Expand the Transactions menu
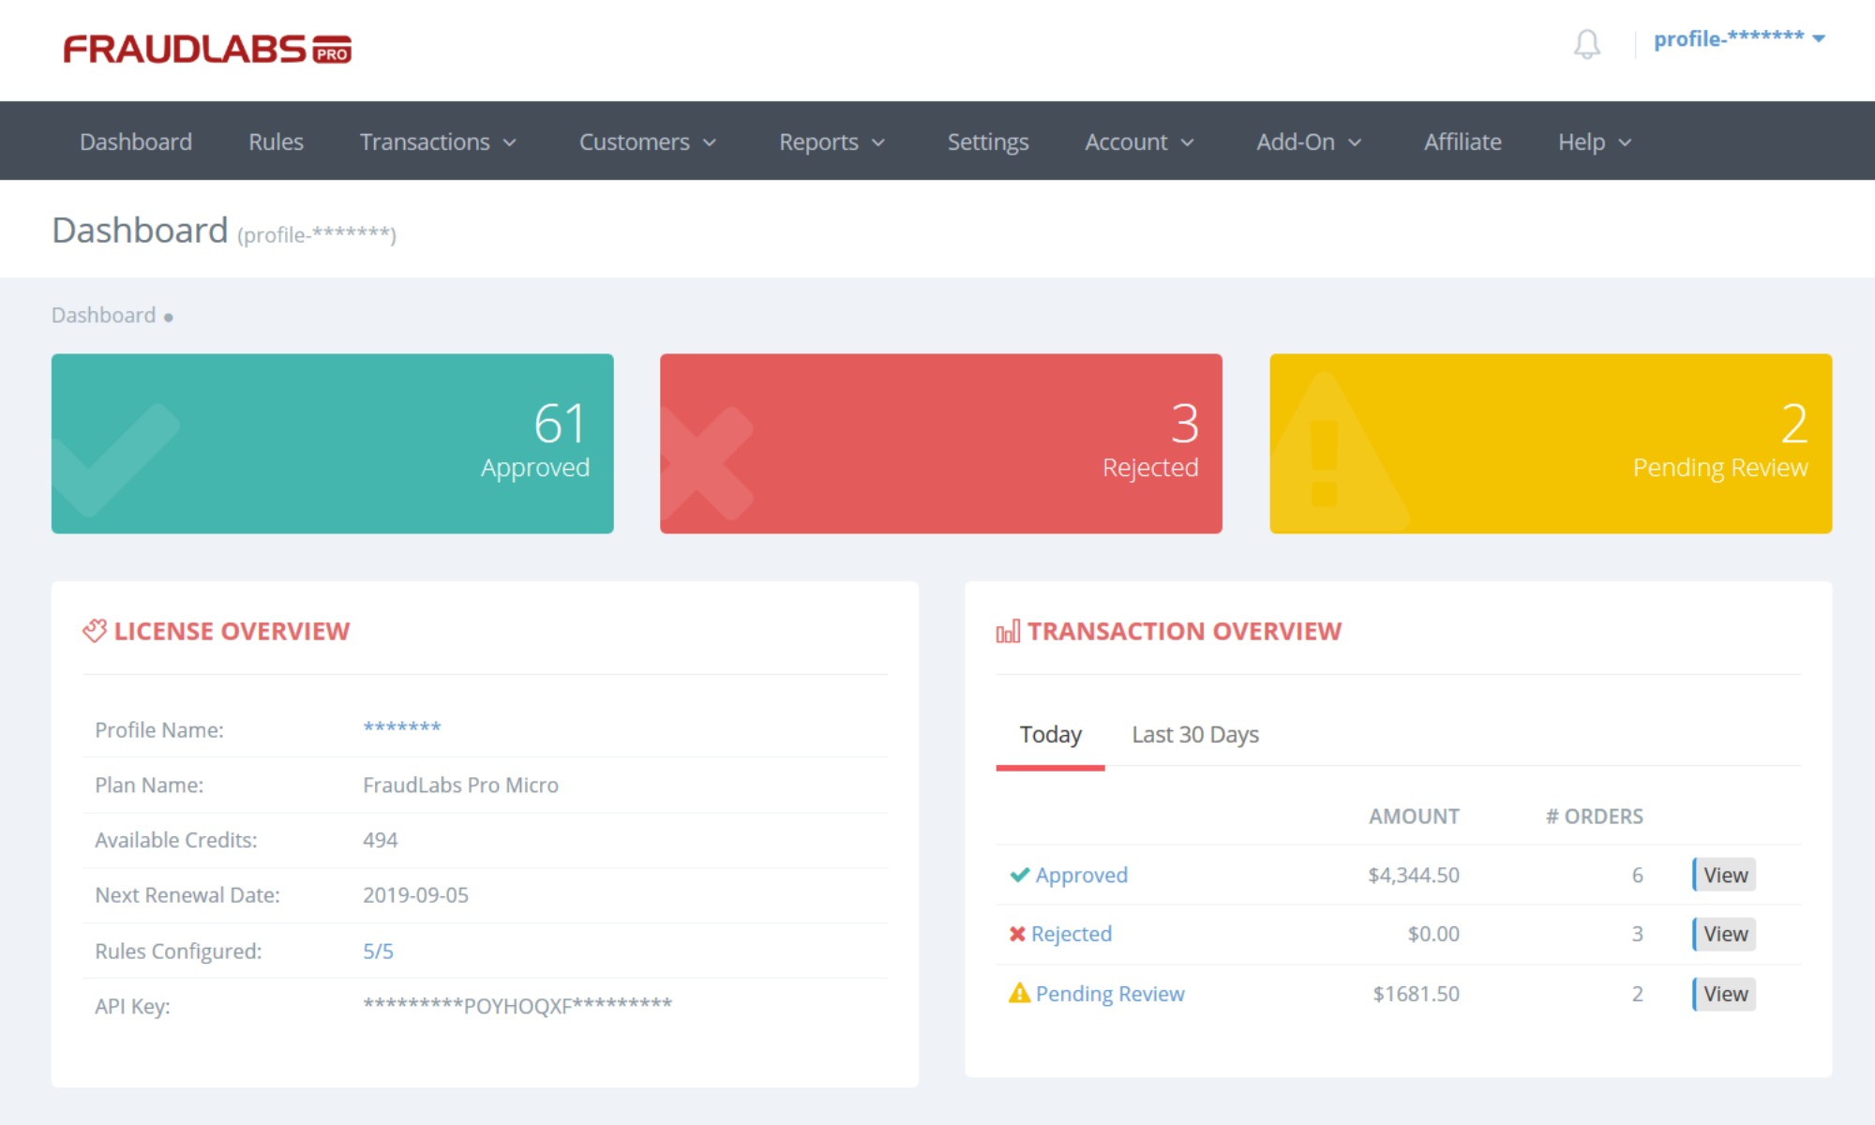This screenshot has height=1125, width=1875. point(438,142)
